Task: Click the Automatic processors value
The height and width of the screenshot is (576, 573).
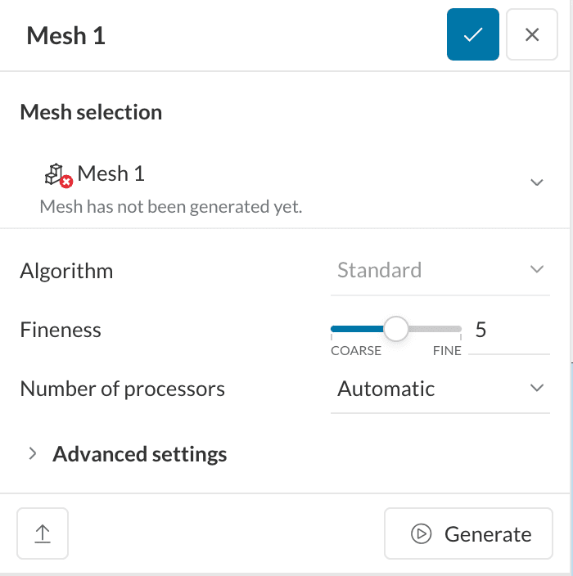Action: click(386, 388)
